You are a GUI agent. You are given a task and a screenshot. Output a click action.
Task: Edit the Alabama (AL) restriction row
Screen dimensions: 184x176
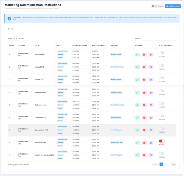138,55
